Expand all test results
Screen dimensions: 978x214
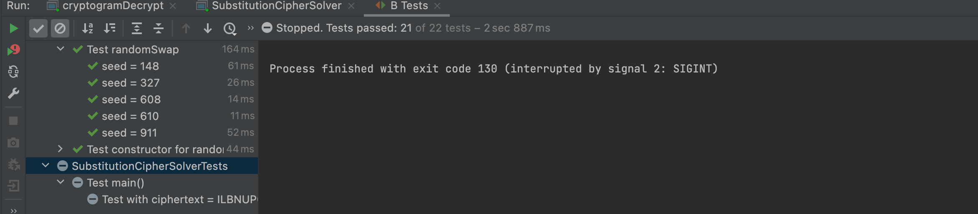pos(137,28)
